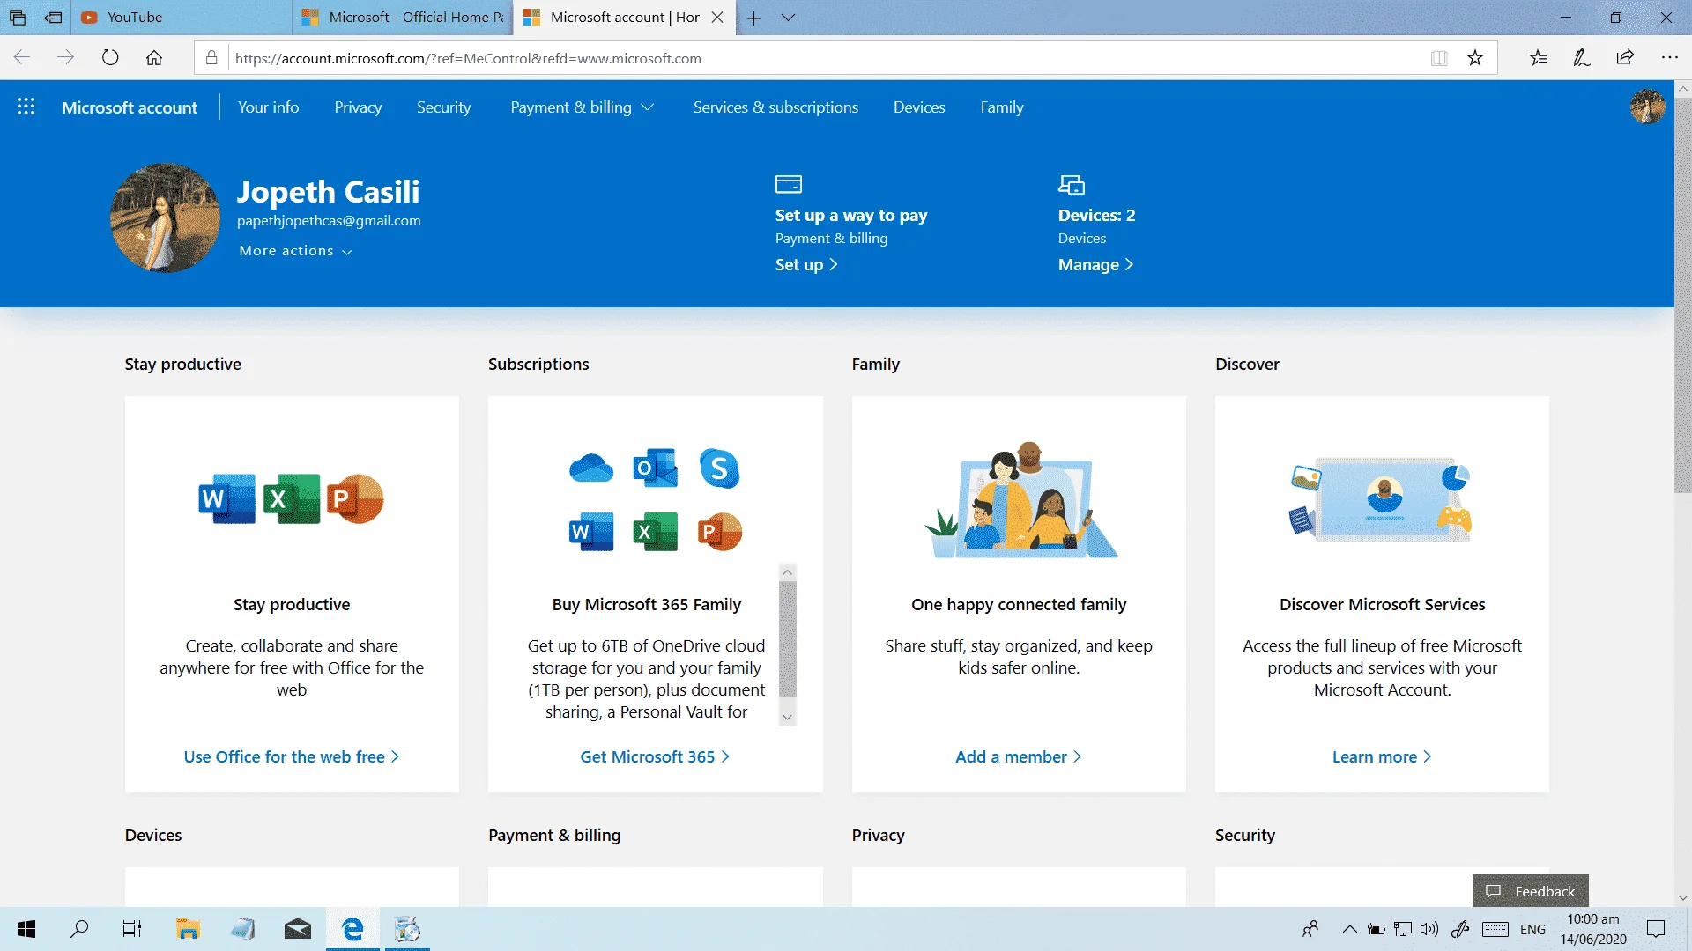The width and height of the screenshot is (1692, 951).
Task: Launch File Explorer from taskbar
Action: (188, 929)
